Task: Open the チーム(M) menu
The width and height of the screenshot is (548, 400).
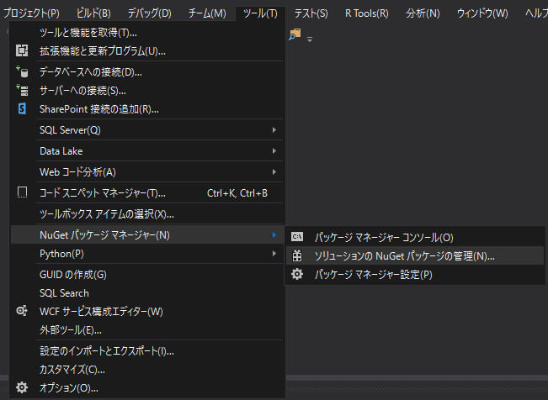Action: pyautogui.click(x=207, y=13)
